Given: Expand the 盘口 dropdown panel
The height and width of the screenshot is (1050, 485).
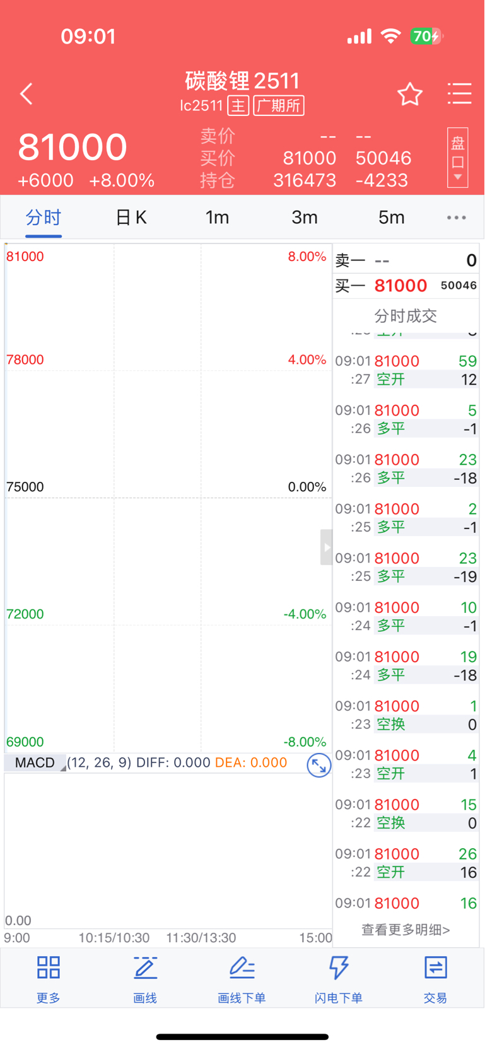Looking at the screenshot, I should (458, 158).
